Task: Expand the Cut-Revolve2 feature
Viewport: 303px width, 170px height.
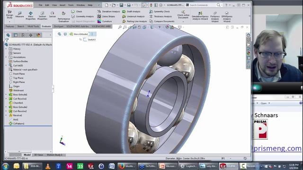Action: tap(6, 111)
